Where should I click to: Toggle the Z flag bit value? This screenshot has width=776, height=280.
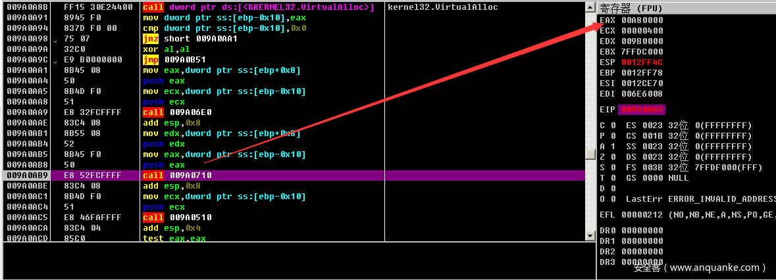tap(611, 156)
